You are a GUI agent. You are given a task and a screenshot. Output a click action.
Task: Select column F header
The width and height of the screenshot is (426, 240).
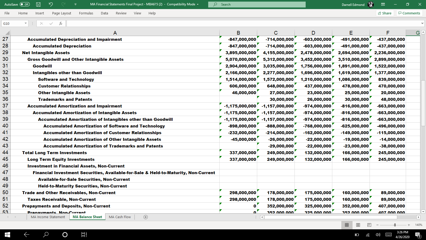(388, 33)
